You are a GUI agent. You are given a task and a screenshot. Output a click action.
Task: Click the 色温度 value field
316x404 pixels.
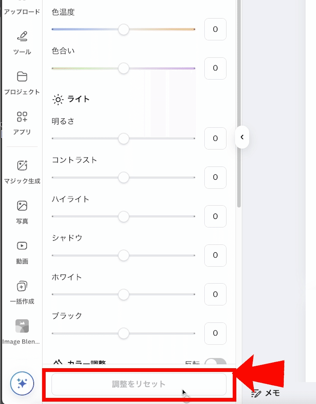point(215,29)
